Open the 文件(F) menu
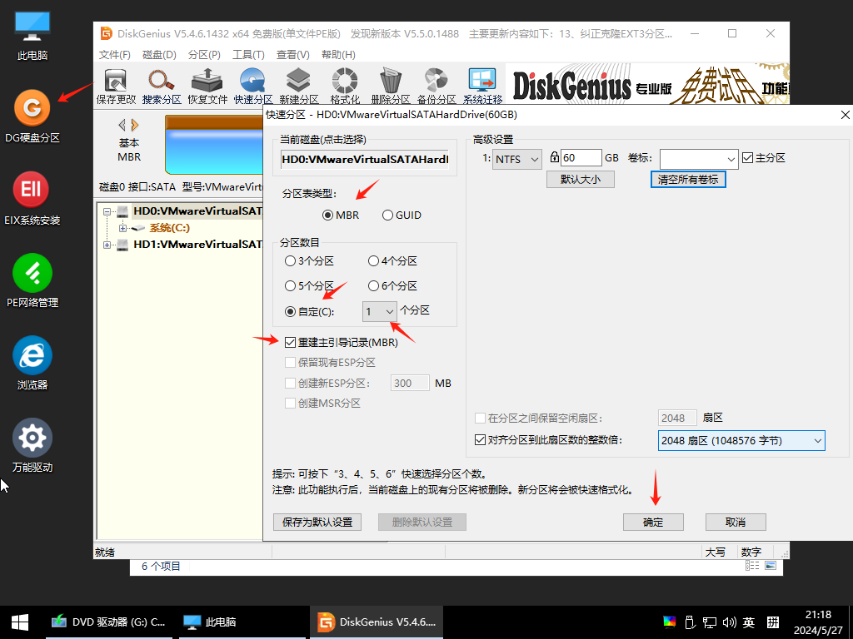Viewport: 853px width, 639px height. click(115, 55)
